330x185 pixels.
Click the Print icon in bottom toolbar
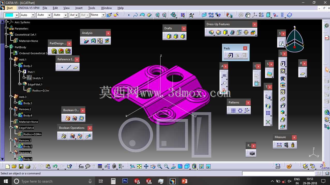[28, 167]
